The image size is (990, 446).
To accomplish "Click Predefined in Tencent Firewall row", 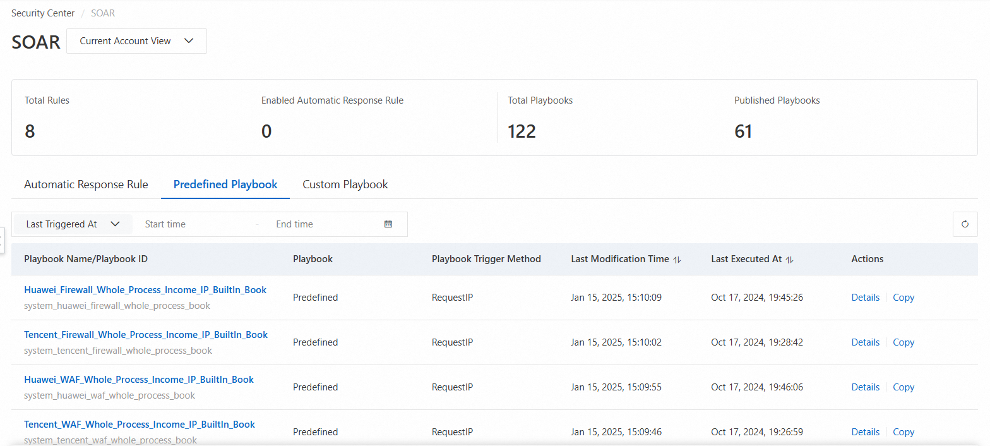I will pos(315,342).
